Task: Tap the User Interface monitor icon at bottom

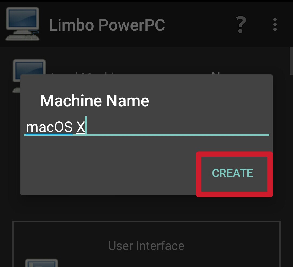Action: pyautogui.click(x=41, y=263)
